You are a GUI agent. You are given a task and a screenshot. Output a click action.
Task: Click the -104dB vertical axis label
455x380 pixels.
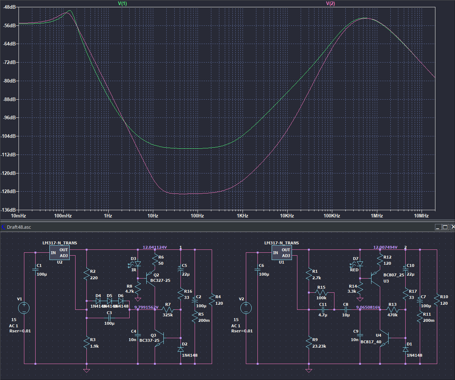pyautogui.click(x=8, y=136)
